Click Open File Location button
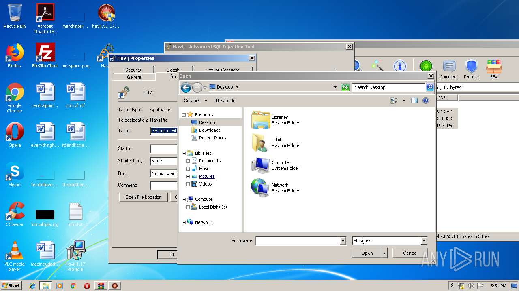Viewport: 519px width, 291px height. [144, 197]
